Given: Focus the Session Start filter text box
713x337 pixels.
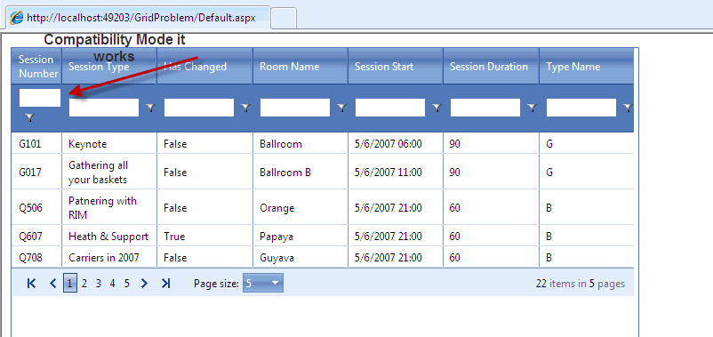Looking at the screenshot, I should point(389,108).
